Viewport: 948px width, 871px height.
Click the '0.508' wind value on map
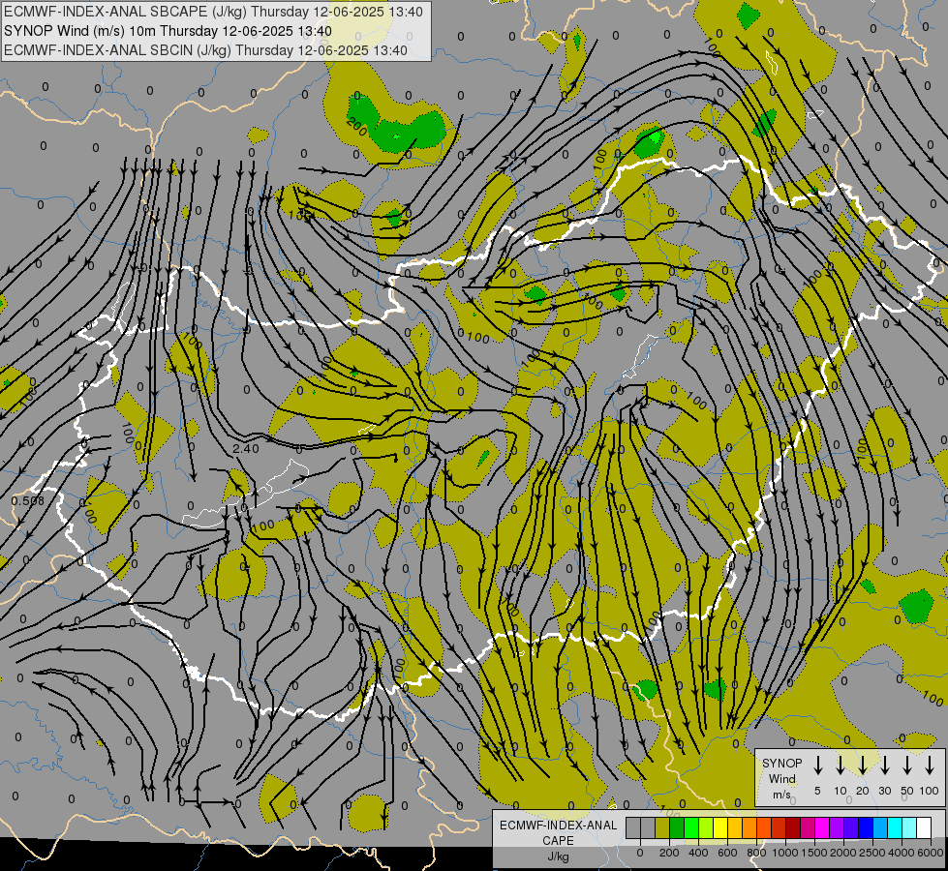(27, 500)
